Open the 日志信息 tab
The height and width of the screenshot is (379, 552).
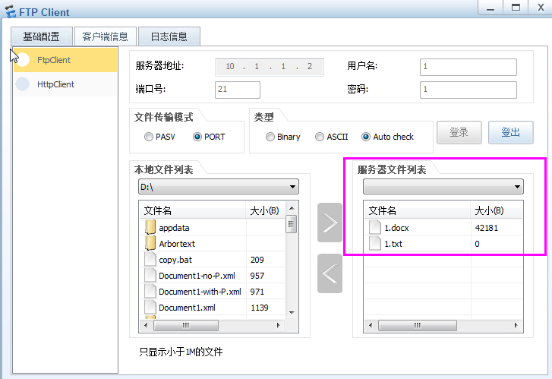169,36
